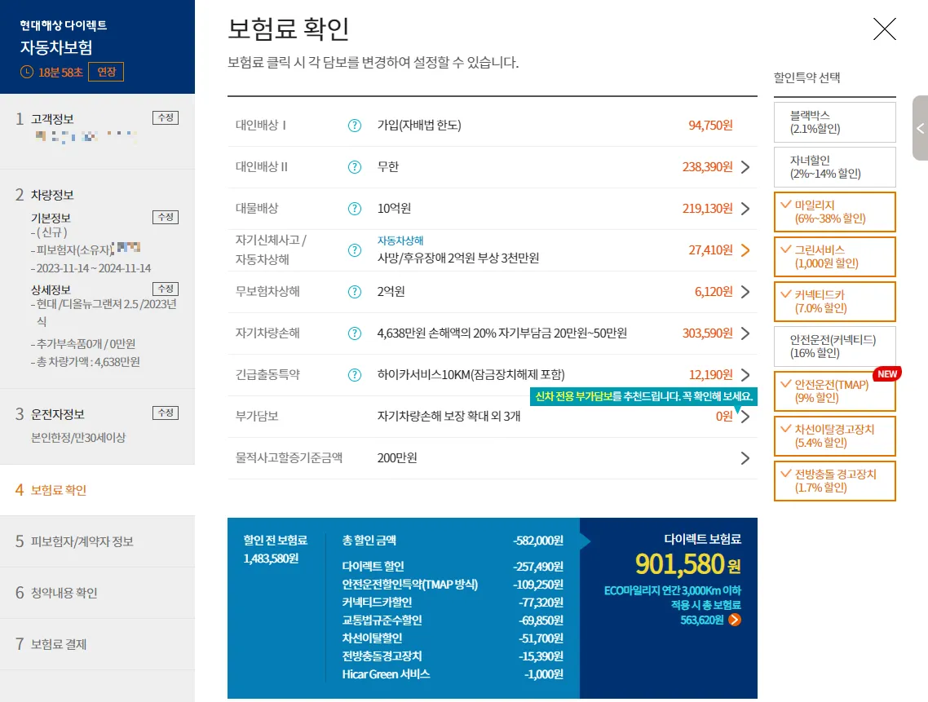Viewport: 928px width, 702px height.
Task: Open the 부가담보 recommended coverage row
Action: (x=745, y=416)
